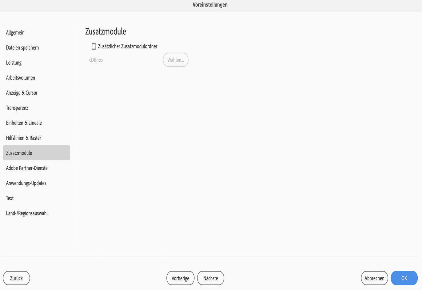Click the Zurück button
The height and width of the screenshot is (290, 422).
pos(16,278)
